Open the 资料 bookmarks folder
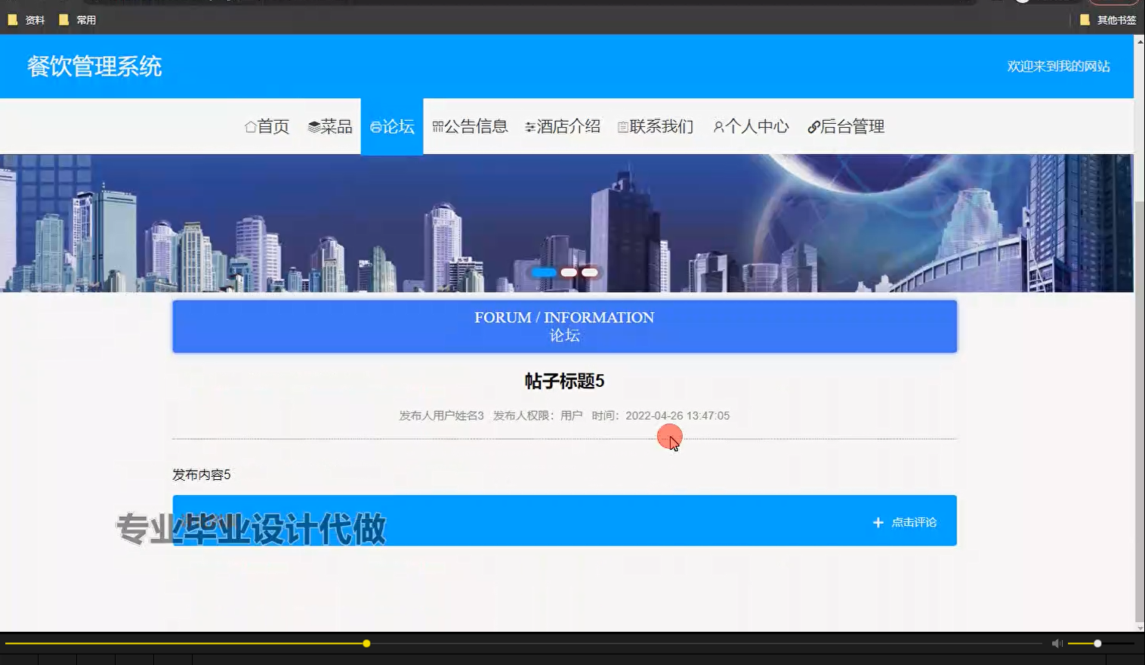 [x=27, y=20]
